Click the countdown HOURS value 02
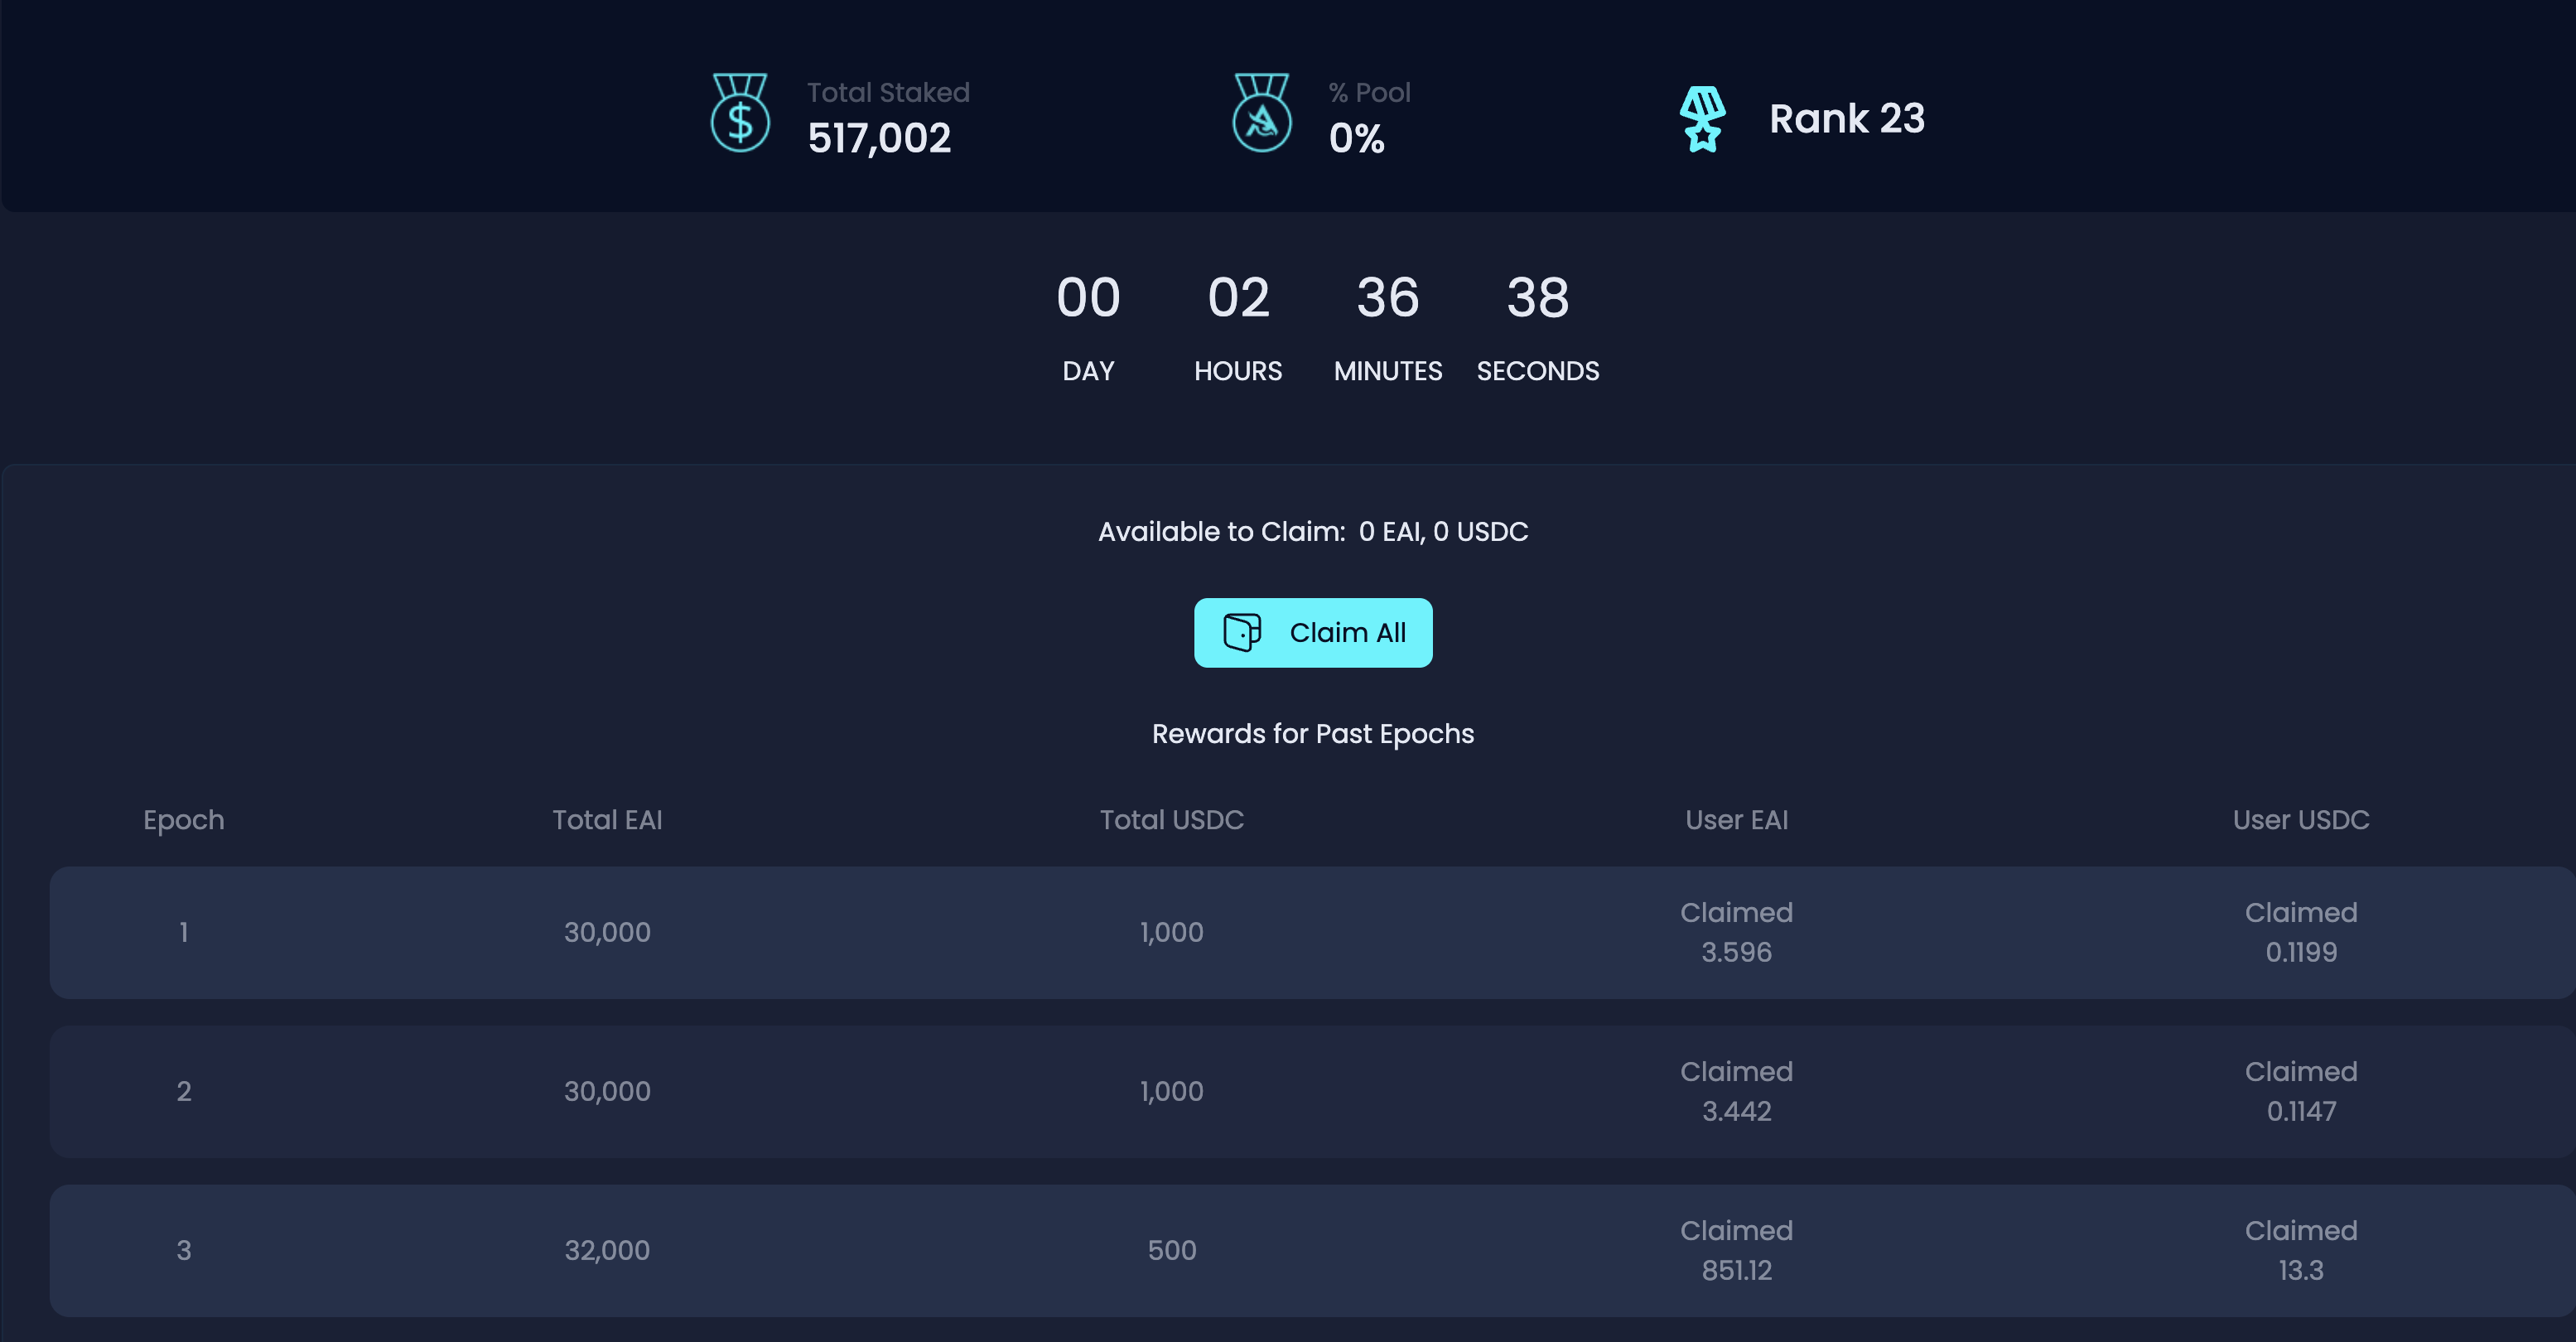Screen dimensions: 2576x1342 coord(1238,298)
